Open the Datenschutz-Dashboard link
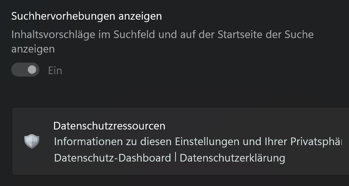 point(112,158)
